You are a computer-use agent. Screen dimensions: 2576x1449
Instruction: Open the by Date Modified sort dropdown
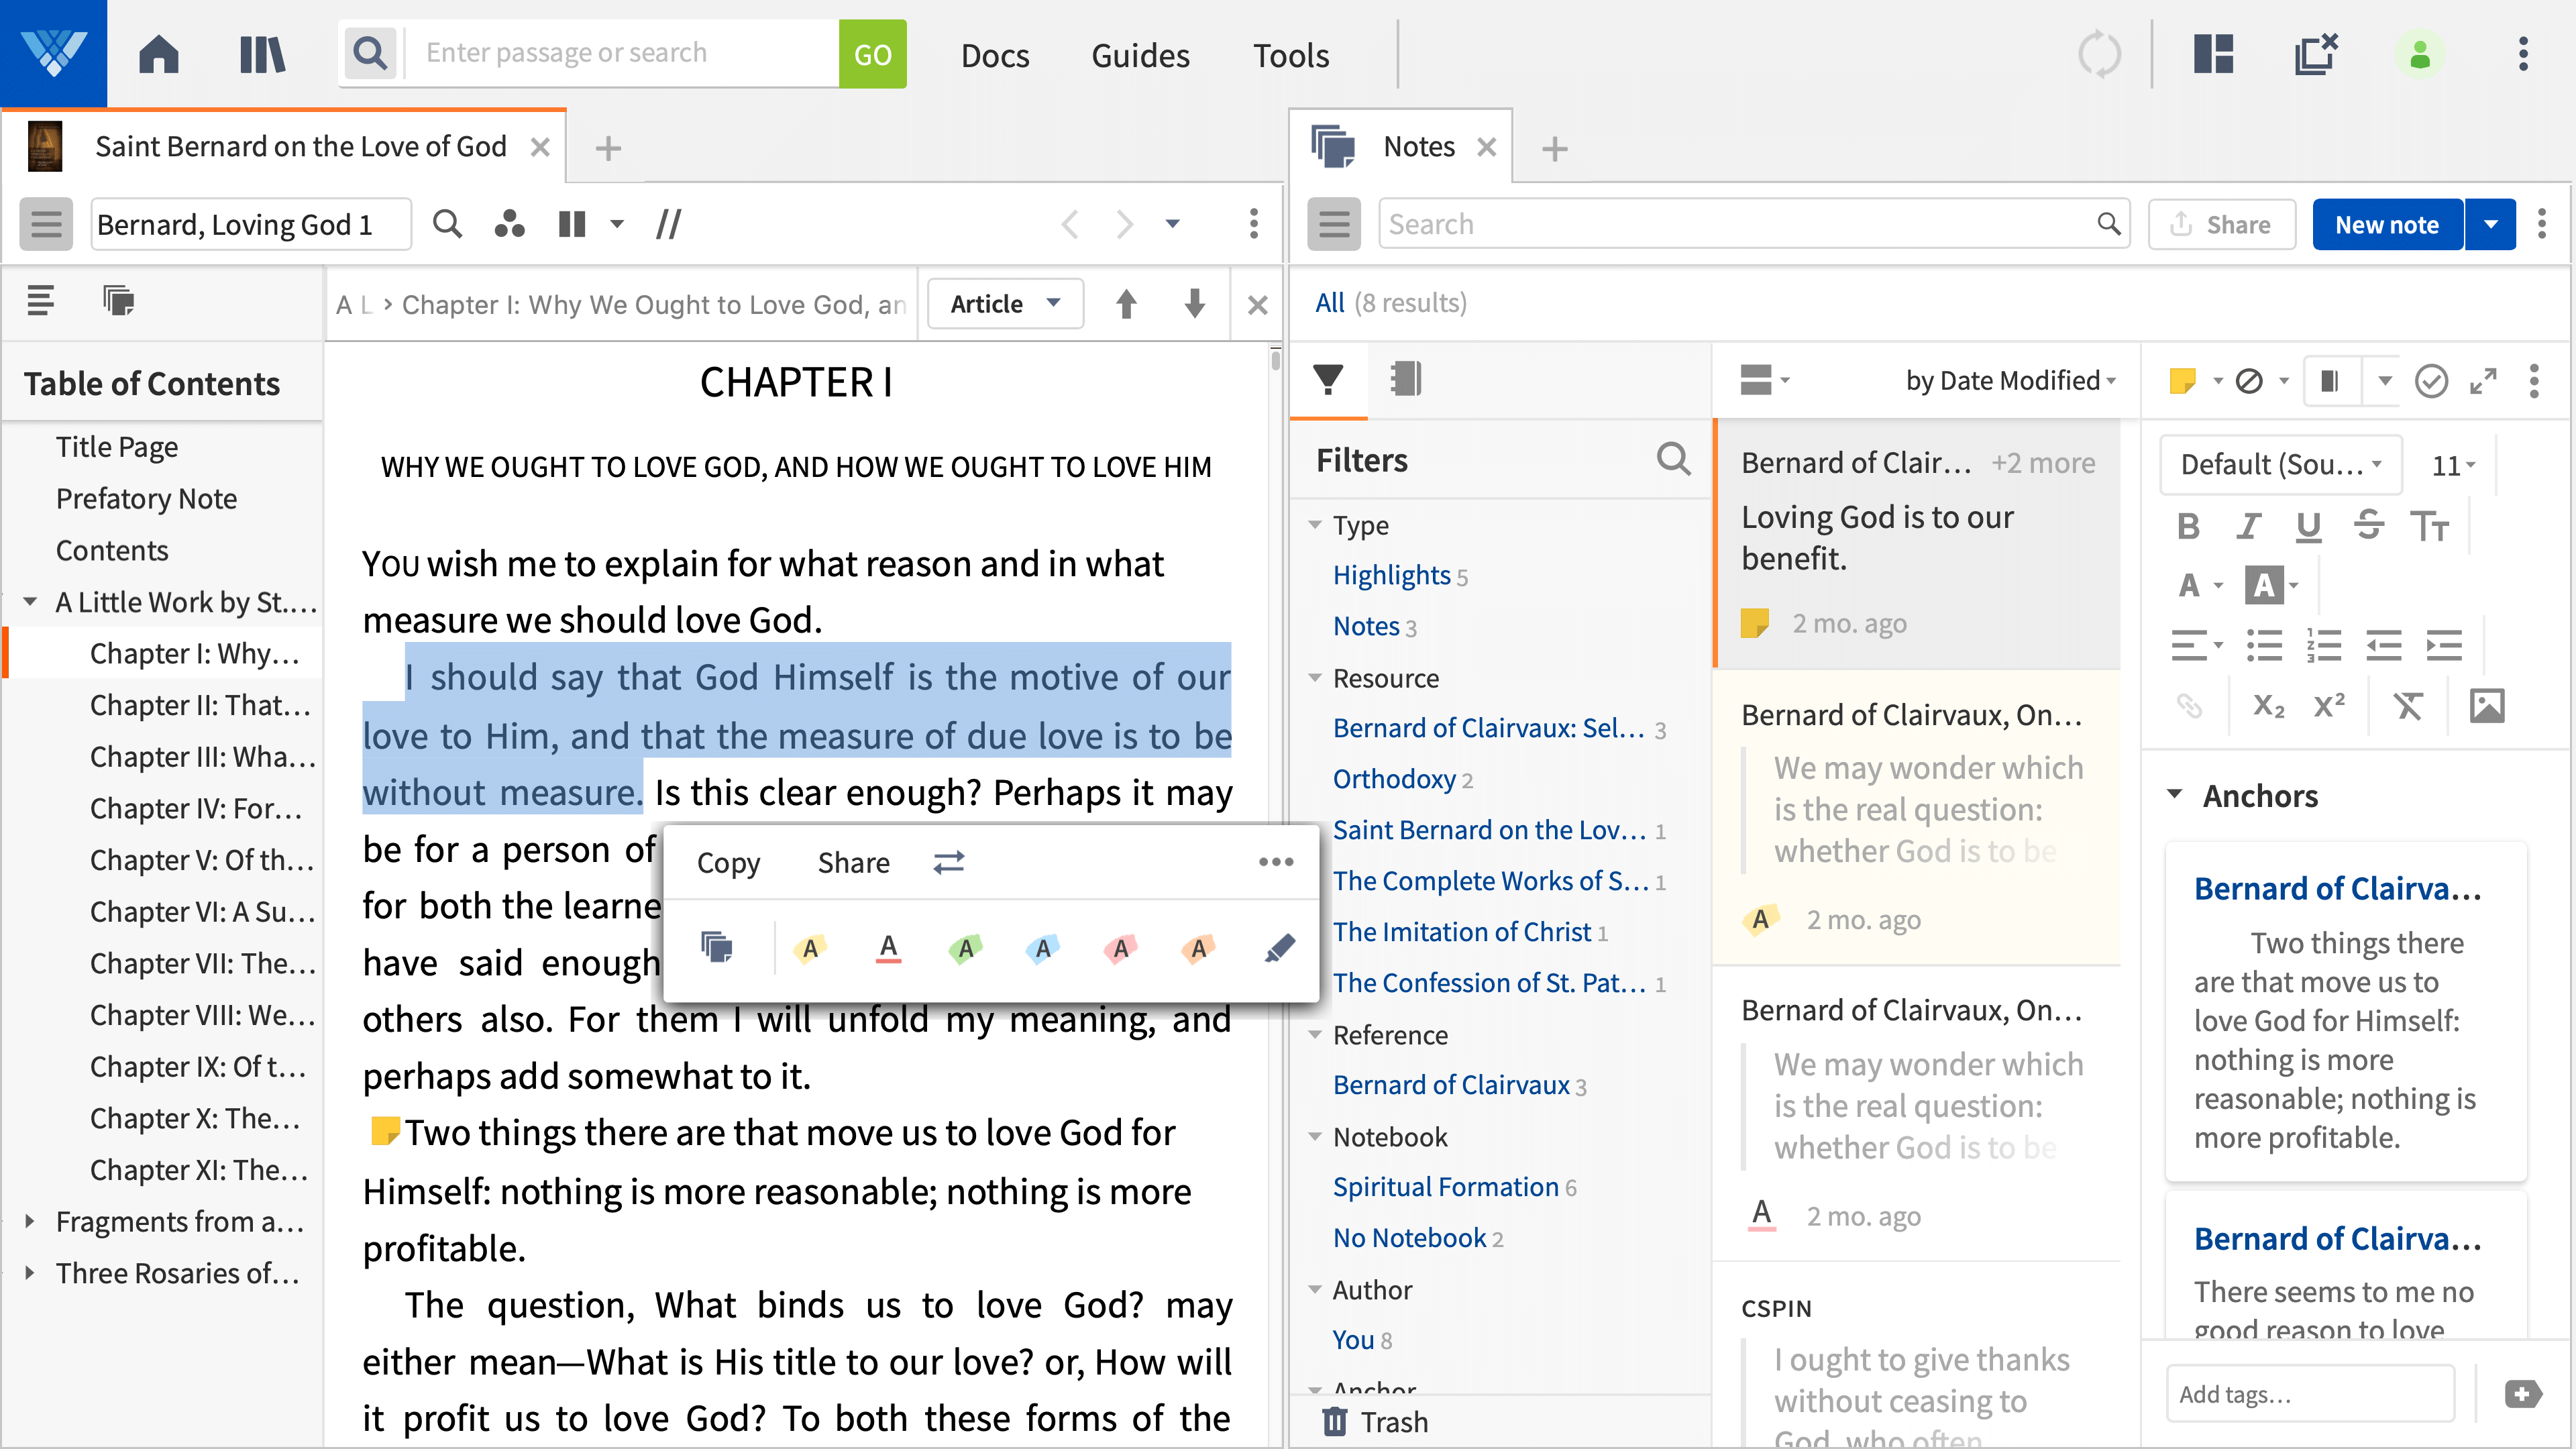click(x=2010, y=380)
